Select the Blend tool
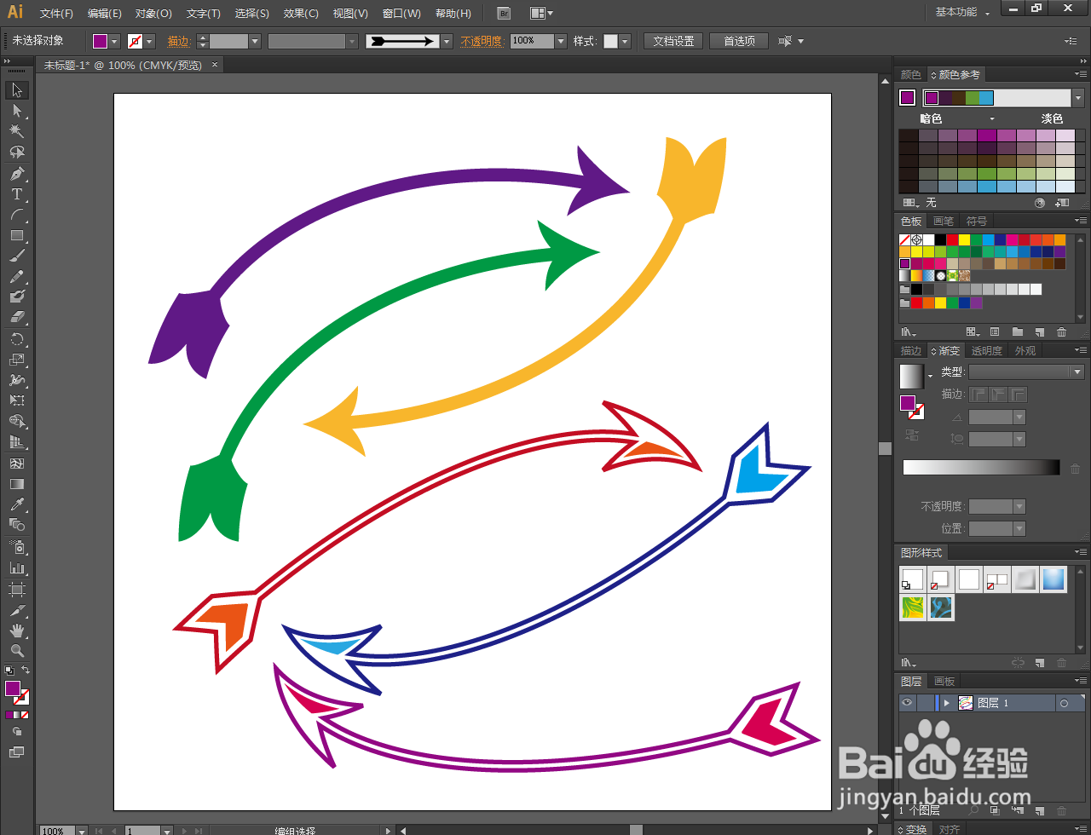The width and height of the screenshot is (1091, 835). [17, 525]
